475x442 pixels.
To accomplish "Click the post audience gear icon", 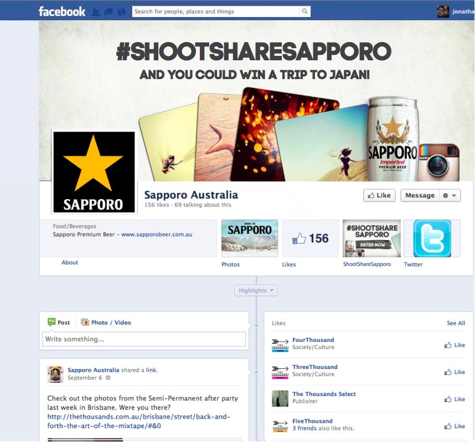I will [108, 378].
